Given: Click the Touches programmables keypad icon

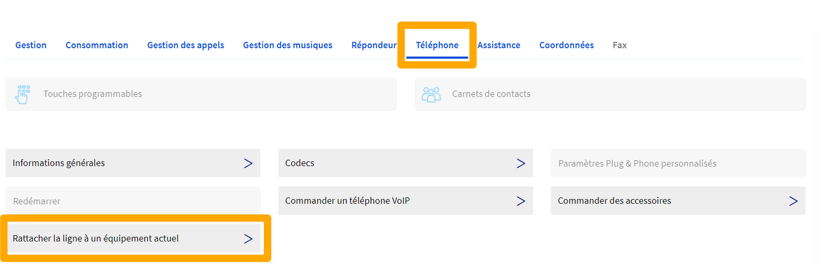Looking at the screenshot, I should click(x=22, y=94).
